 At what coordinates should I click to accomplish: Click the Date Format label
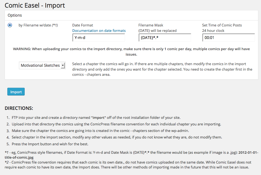83,25
